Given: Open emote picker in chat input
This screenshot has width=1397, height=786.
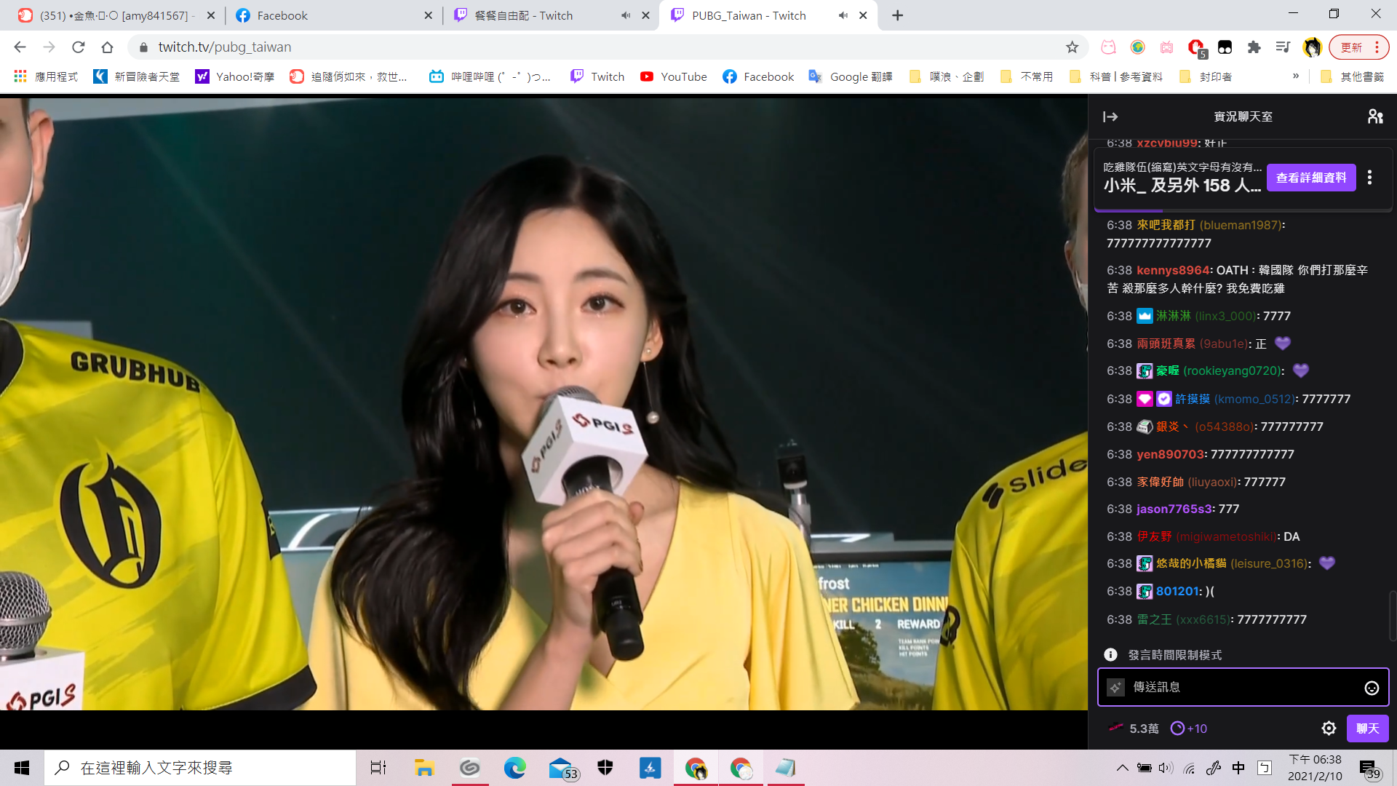Looking at the screenshot, I should point(1372,688).
